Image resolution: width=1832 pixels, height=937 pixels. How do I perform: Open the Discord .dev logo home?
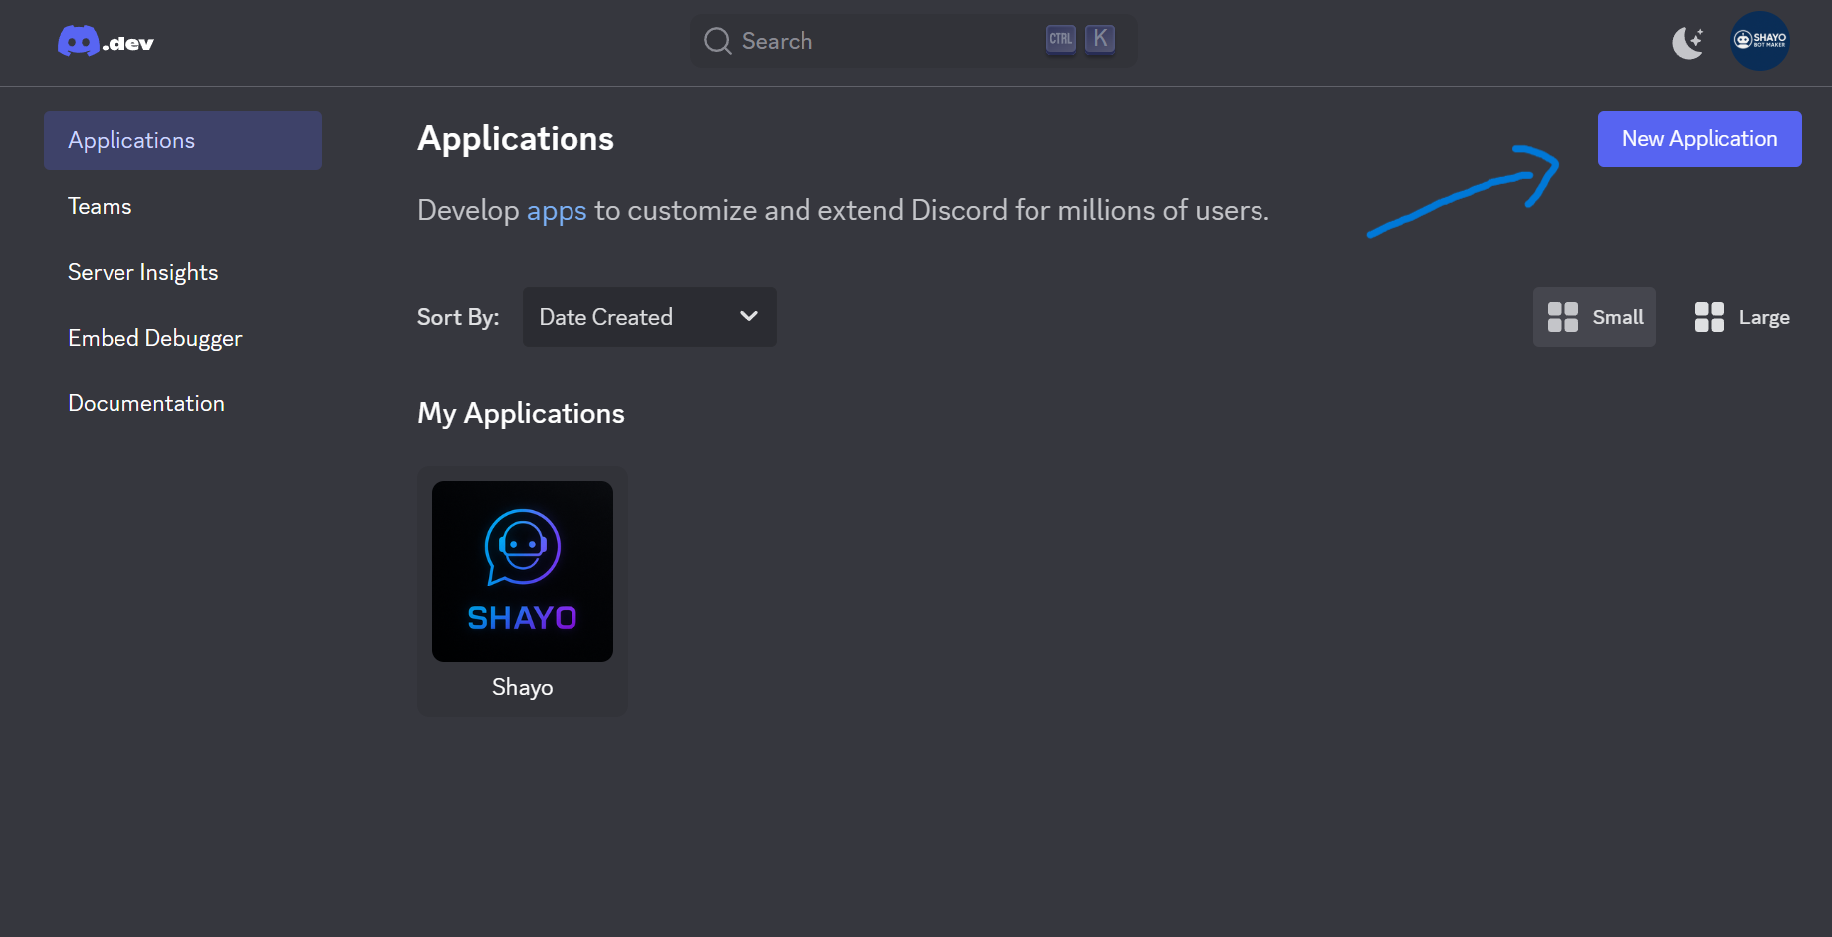(106, 42)
